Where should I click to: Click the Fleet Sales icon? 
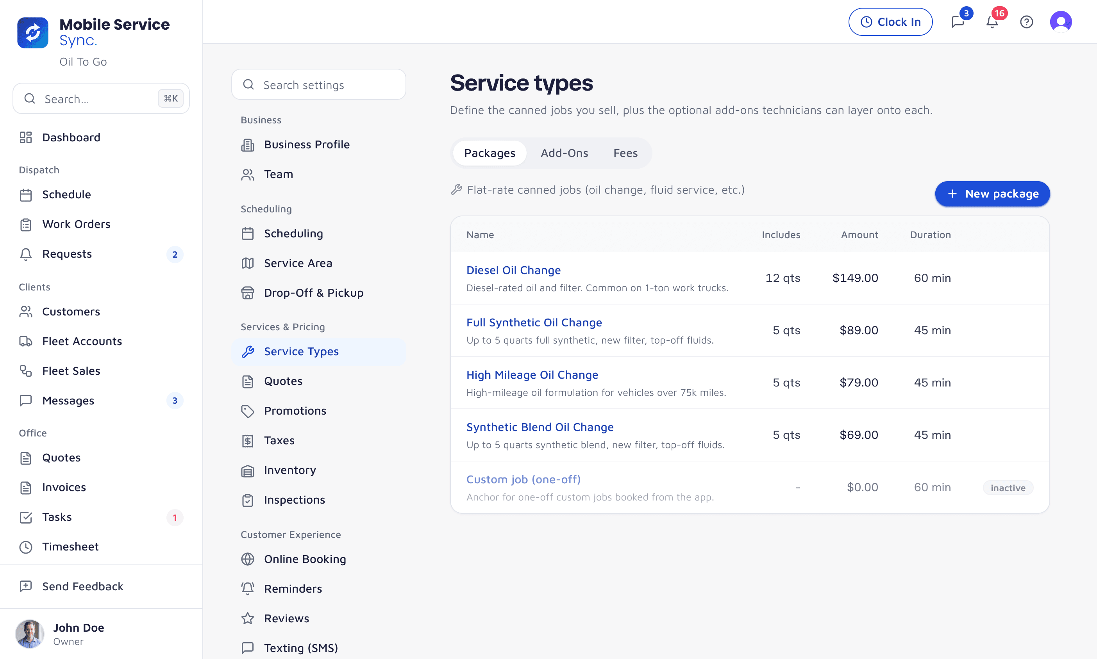point(26,371)
